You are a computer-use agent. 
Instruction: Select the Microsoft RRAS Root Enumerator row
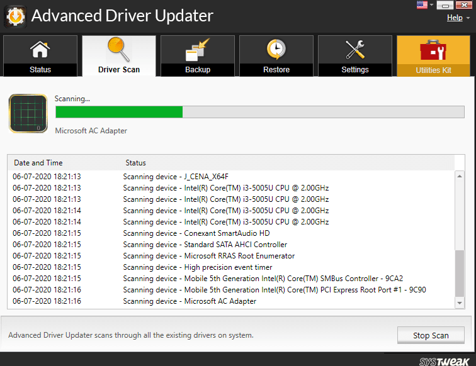point(231,256)
